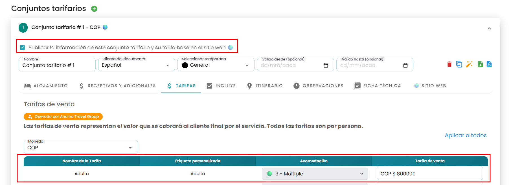The image size is (511, 185).
Task: Open the Idioma del documento dropdown
Action: pos(136,65)
